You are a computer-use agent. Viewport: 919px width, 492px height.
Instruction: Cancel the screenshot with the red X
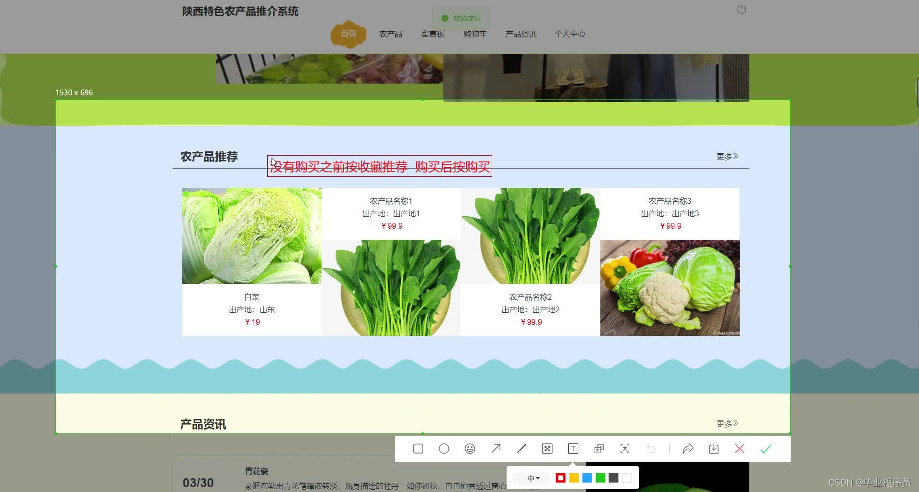739,448
